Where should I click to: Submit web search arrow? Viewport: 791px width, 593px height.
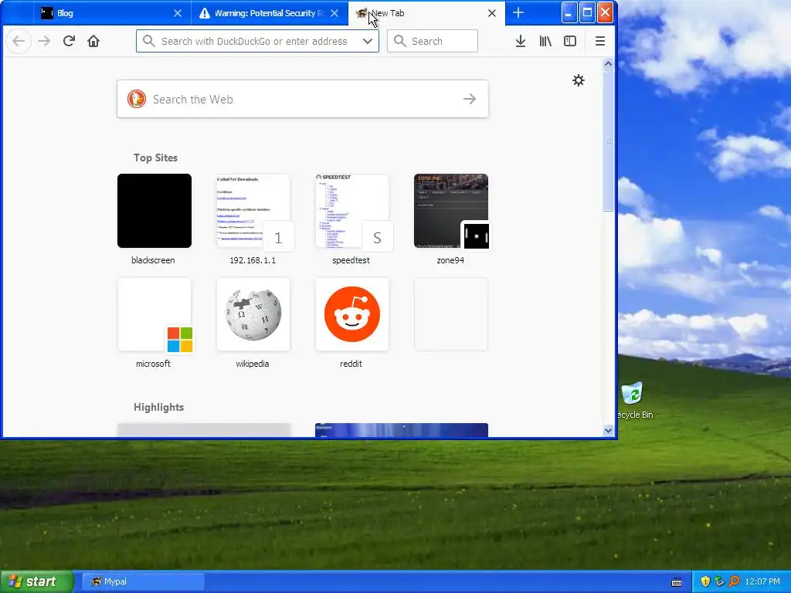pyautogui.click(x=470, y=99)
